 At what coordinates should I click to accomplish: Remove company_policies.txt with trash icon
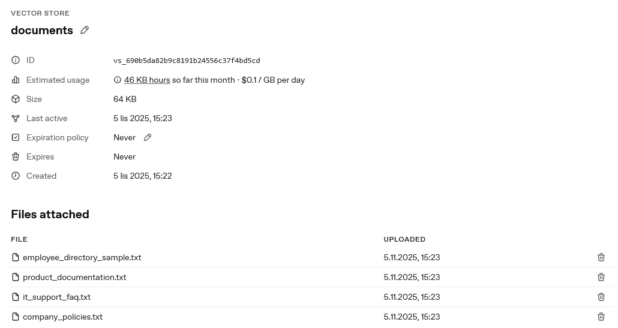601,317
